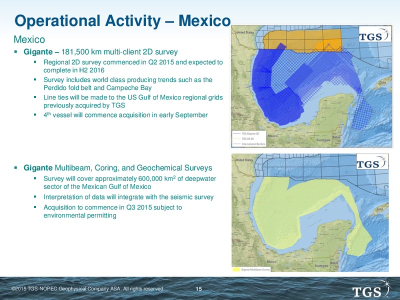Click the "Mexico" country label on the upper map
The width and height of the screenshot is (400, 300).
click(x=272, y=136)
